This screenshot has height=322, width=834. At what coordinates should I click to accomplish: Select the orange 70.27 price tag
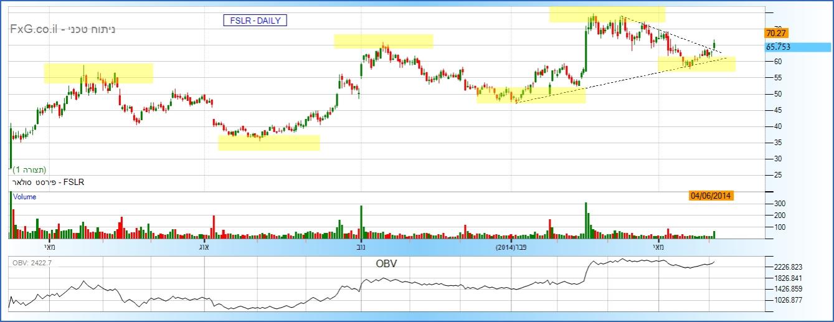(x=775, y=33)
